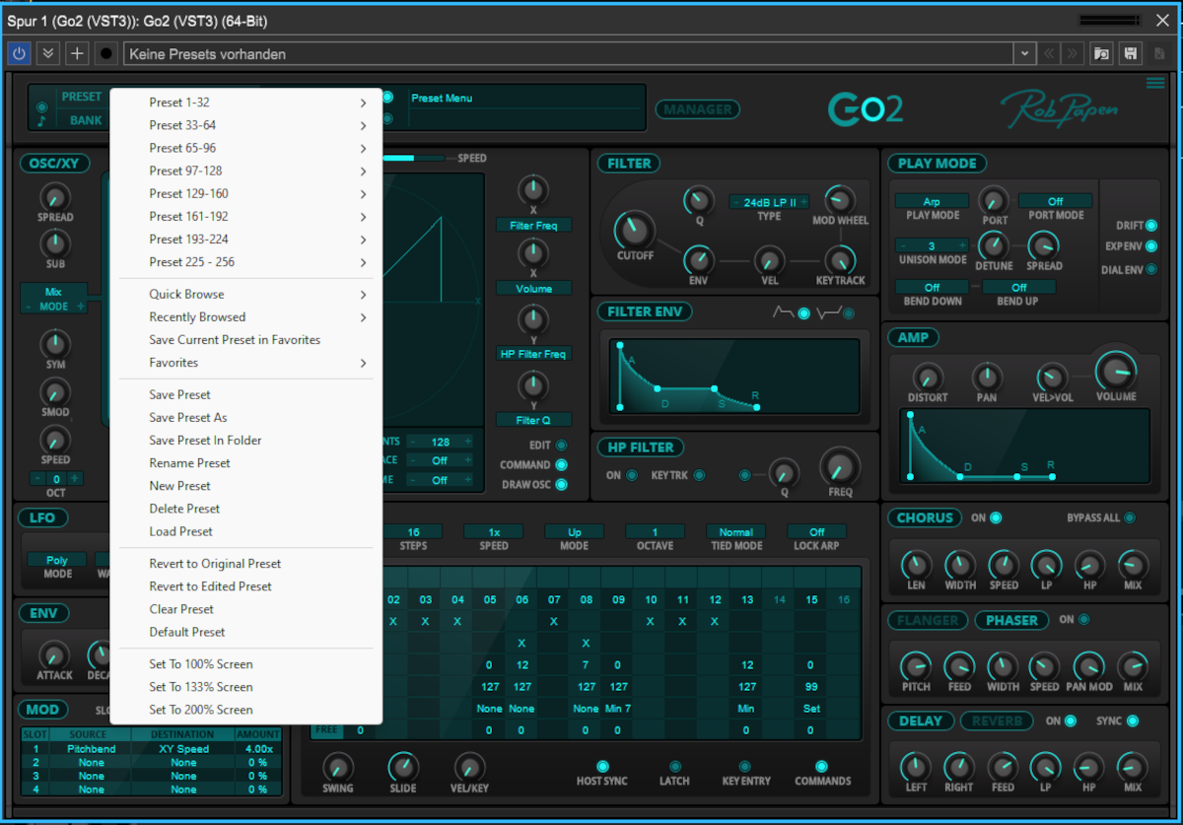Click the Pitchbend source in mod slot 1
This screenshot has width=1183, height=825.
[91, 748]
